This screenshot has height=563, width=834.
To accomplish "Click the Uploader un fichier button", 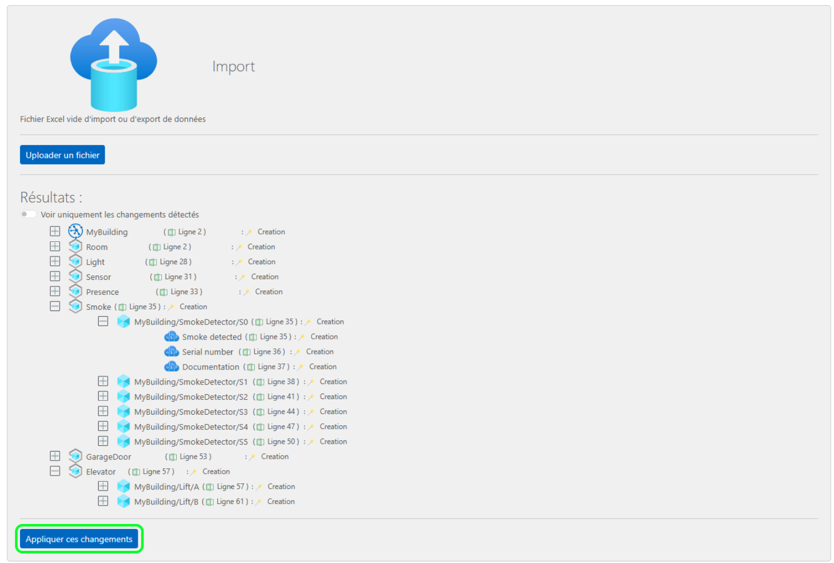I will pyautogui.click(x=62, y=154).
